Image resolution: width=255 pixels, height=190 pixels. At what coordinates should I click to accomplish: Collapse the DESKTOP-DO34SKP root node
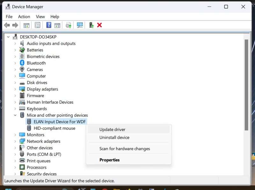pos(8,37)
